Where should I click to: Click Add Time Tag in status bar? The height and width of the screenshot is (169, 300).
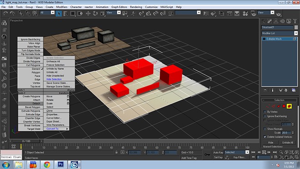189,158
